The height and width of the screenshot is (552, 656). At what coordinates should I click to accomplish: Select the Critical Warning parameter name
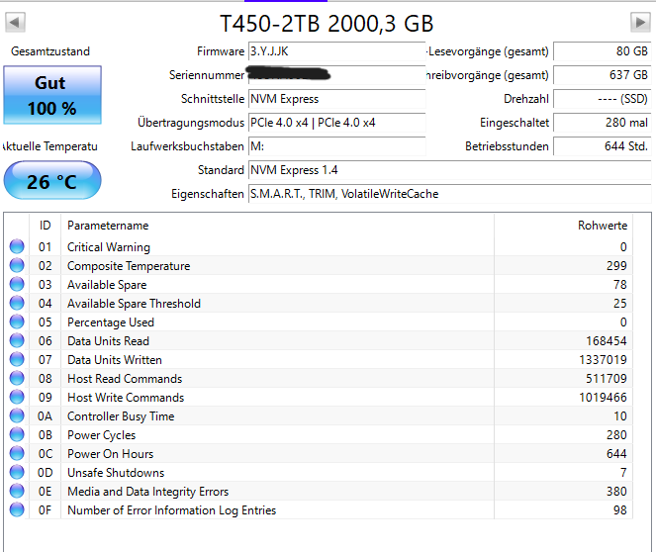point(109,247)
